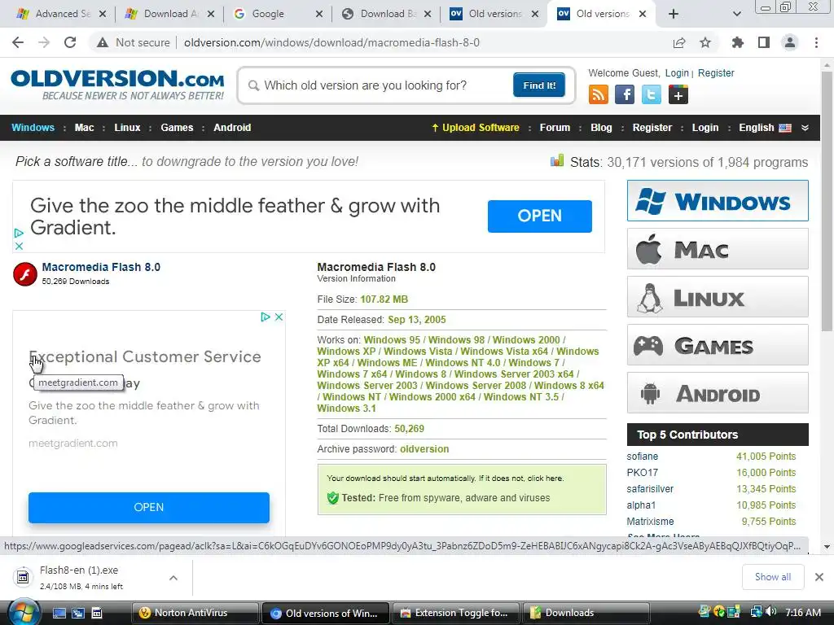Close the Exceptional Customer Service ad
Screen dimensions: 834x625
[279, 317]
